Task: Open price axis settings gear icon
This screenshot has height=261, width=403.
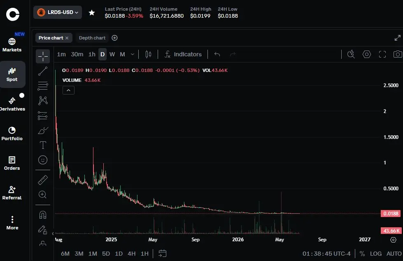Action: (x=393, y=240)
